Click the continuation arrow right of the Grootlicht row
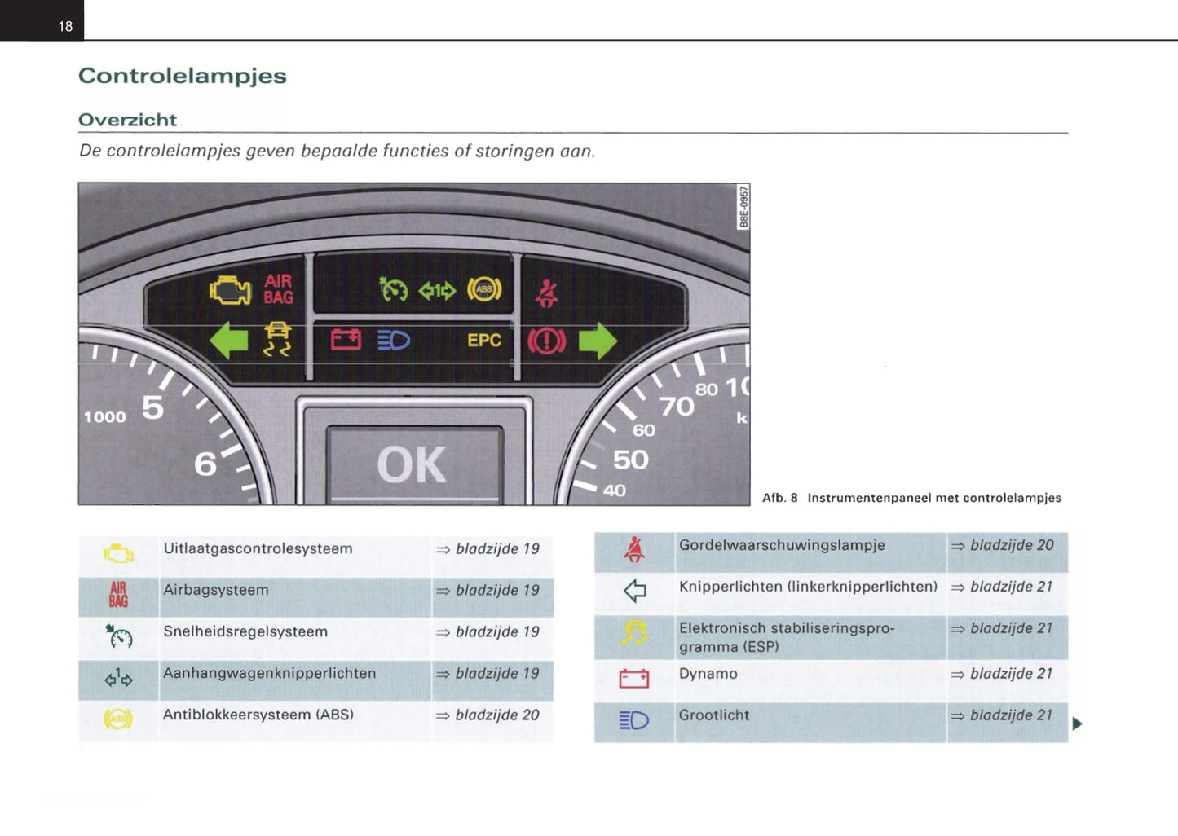Image resolution: width=1178 pixels, height=836 pixels. point(1077,724)
